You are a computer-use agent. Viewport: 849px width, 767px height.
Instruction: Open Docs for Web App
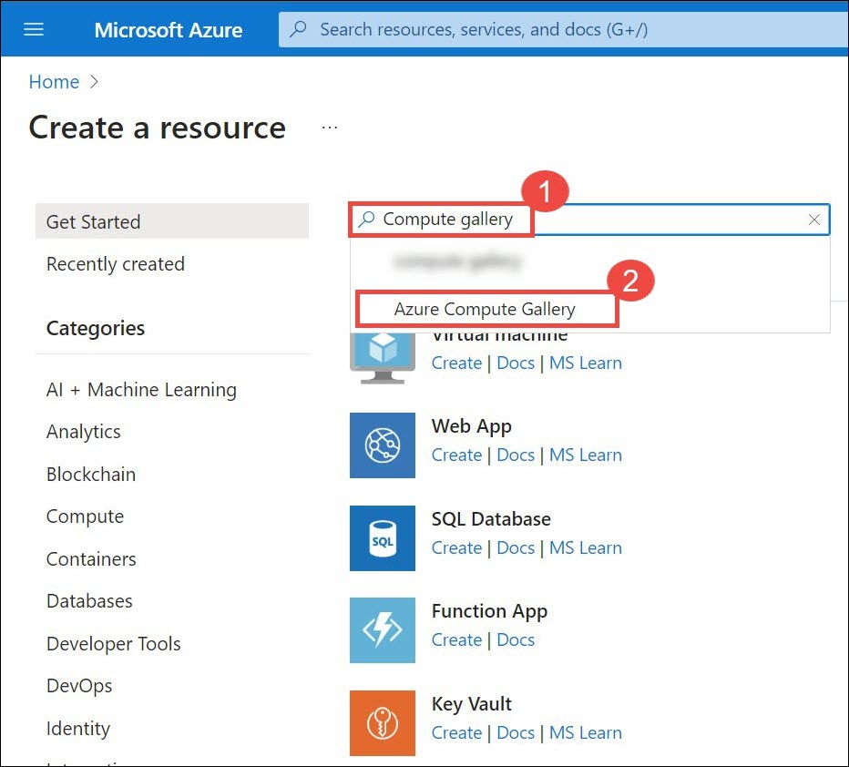click(x=516, y=455)
